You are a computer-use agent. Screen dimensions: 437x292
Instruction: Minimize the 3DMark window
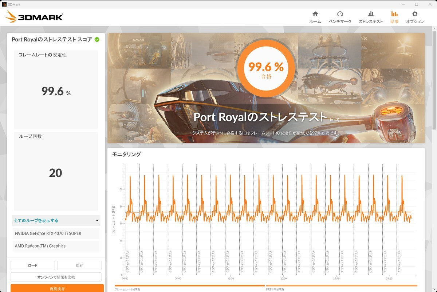pos(403,4)
